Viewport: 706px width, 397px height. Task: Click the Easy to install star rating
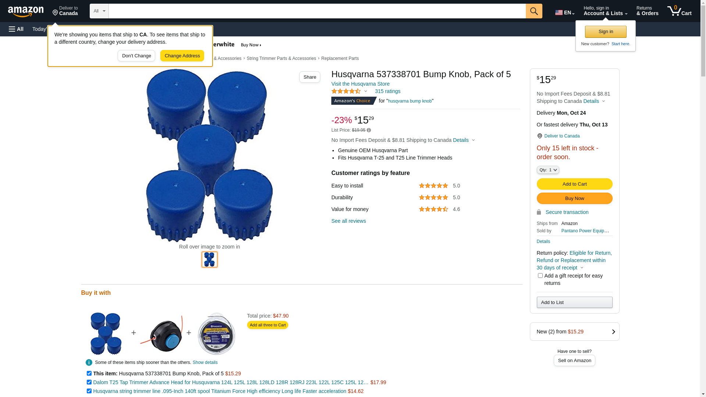click(x=434, y=186)
